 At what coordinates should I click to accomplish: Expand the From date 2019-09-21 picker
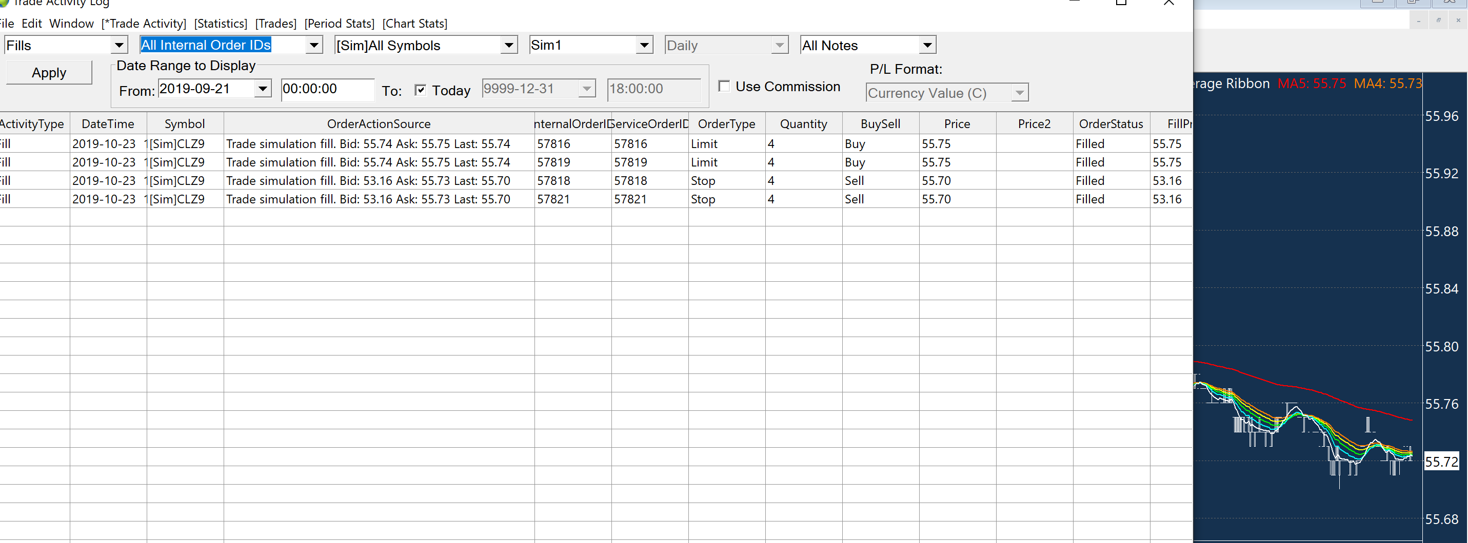263,88
